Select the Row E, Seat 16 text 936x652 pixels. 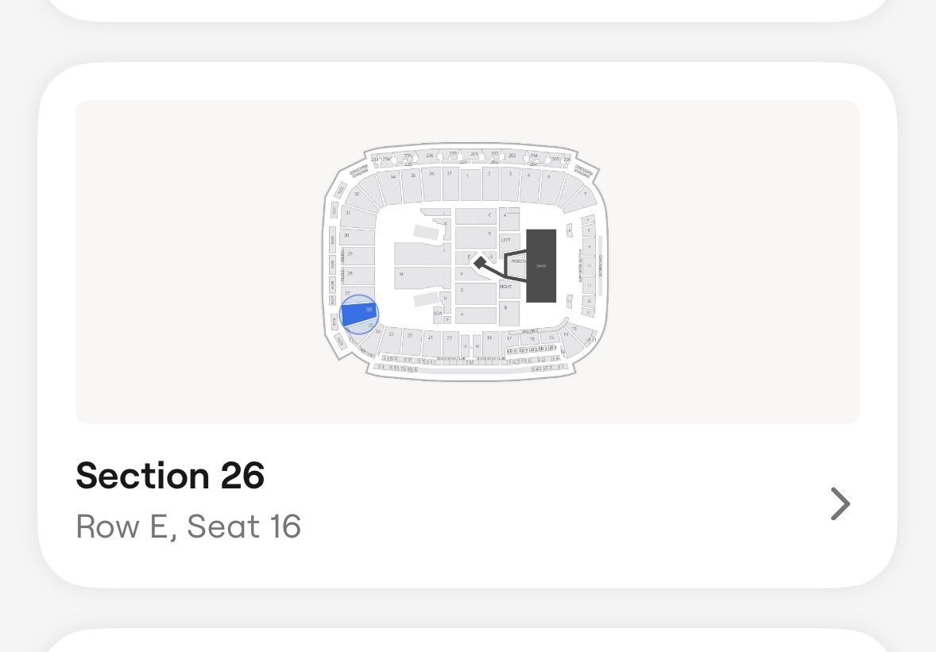tap(188, 527)
